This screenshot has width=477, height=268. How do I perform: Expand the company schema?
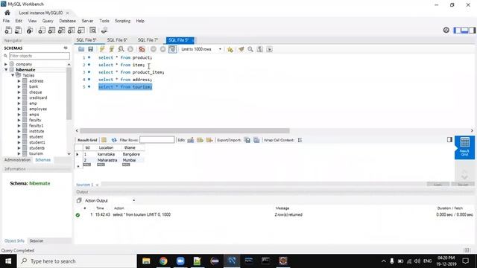click(x=6, y=64)
